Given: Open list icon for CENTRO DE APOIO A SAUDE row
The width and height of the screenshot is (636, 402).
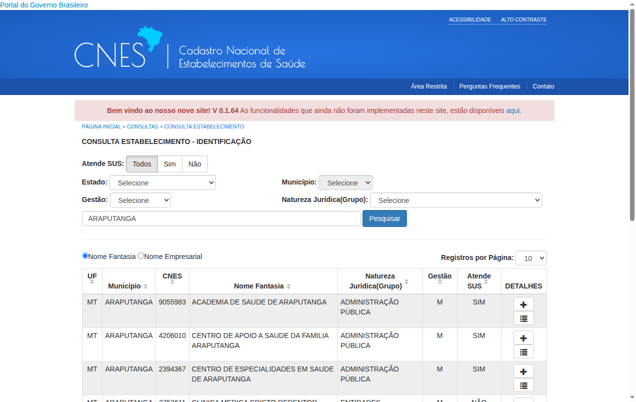Looking at the screenshot, I should (x=523, y=351).
